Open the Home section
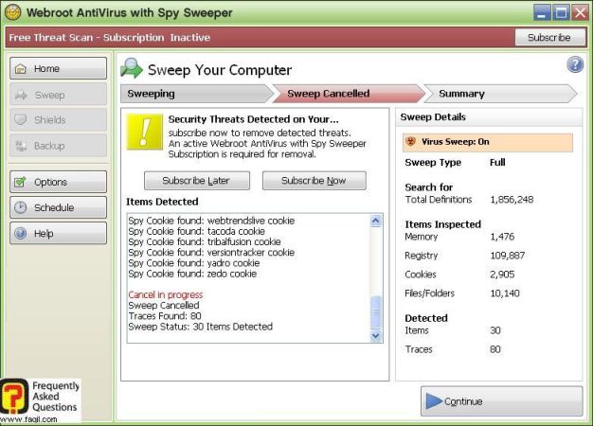593x426 pixels. click(x=58, y=68)
